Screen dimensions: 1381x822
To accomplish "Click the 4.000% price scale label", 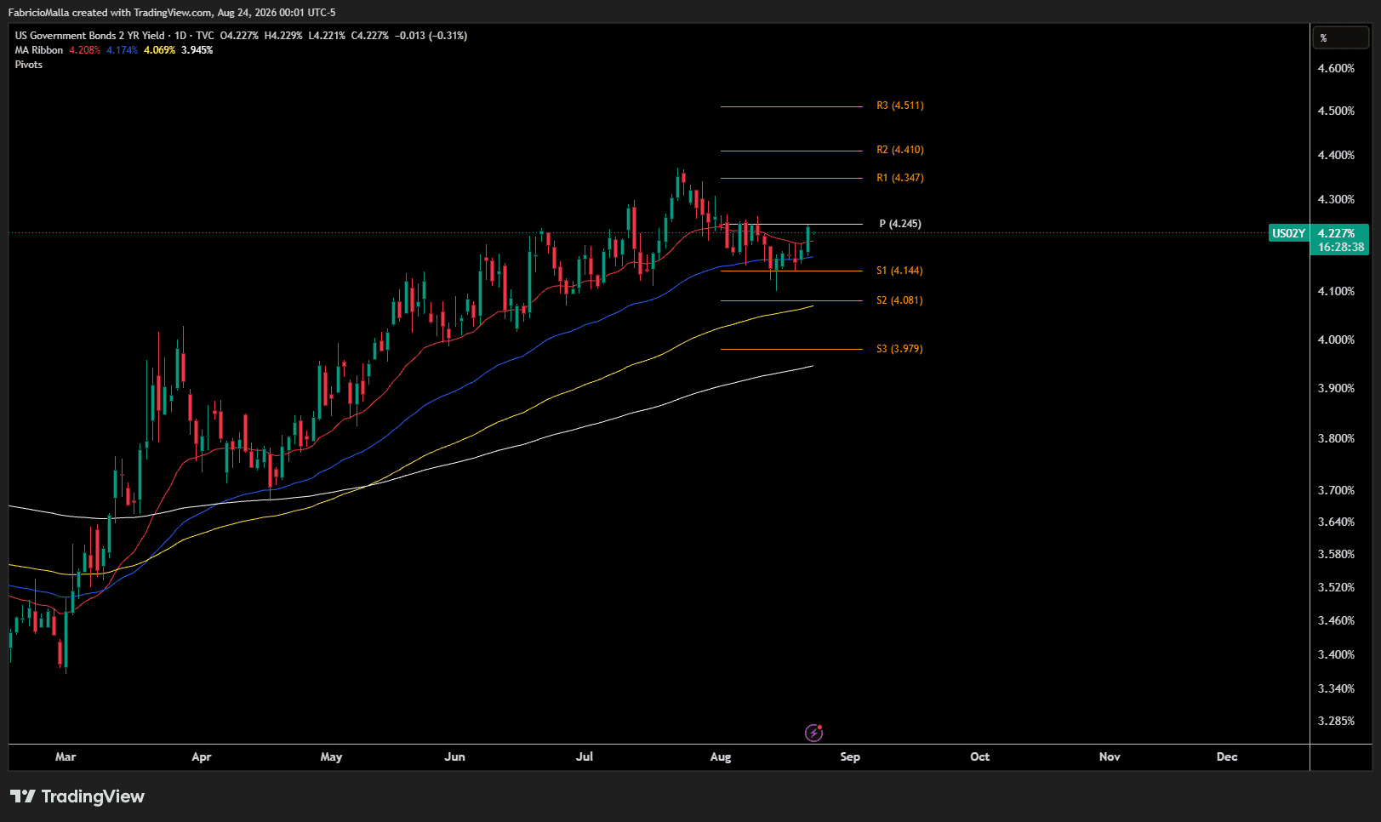I will tap(1336, 340).
